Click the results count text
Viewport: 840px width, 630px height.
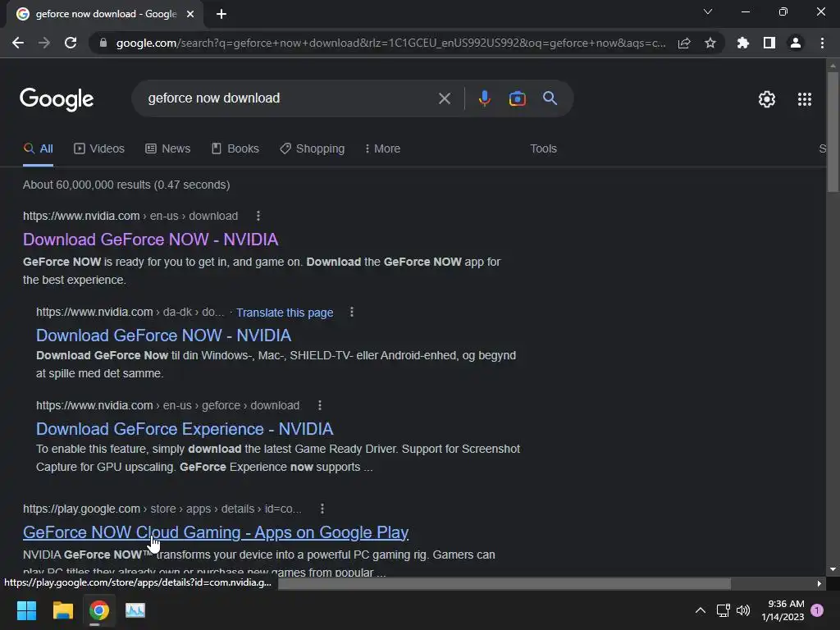click(x=126, y=185)
